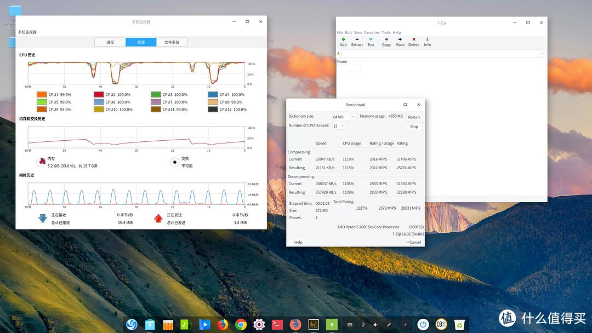This screenshot has height=333, width=592.
Task: Select the Move icon in 7-Zip toolbar
Action: click(x=400, y=41)
